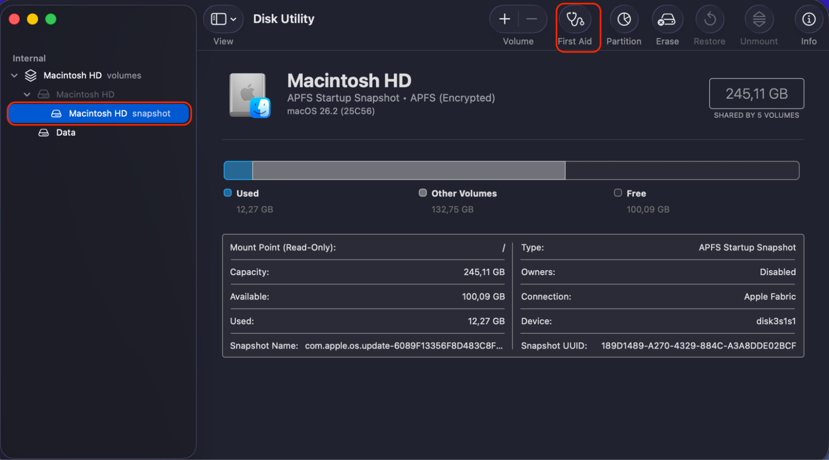Click the storage usage bar
This screenshot has height=460, width=829.
[511, 170]
